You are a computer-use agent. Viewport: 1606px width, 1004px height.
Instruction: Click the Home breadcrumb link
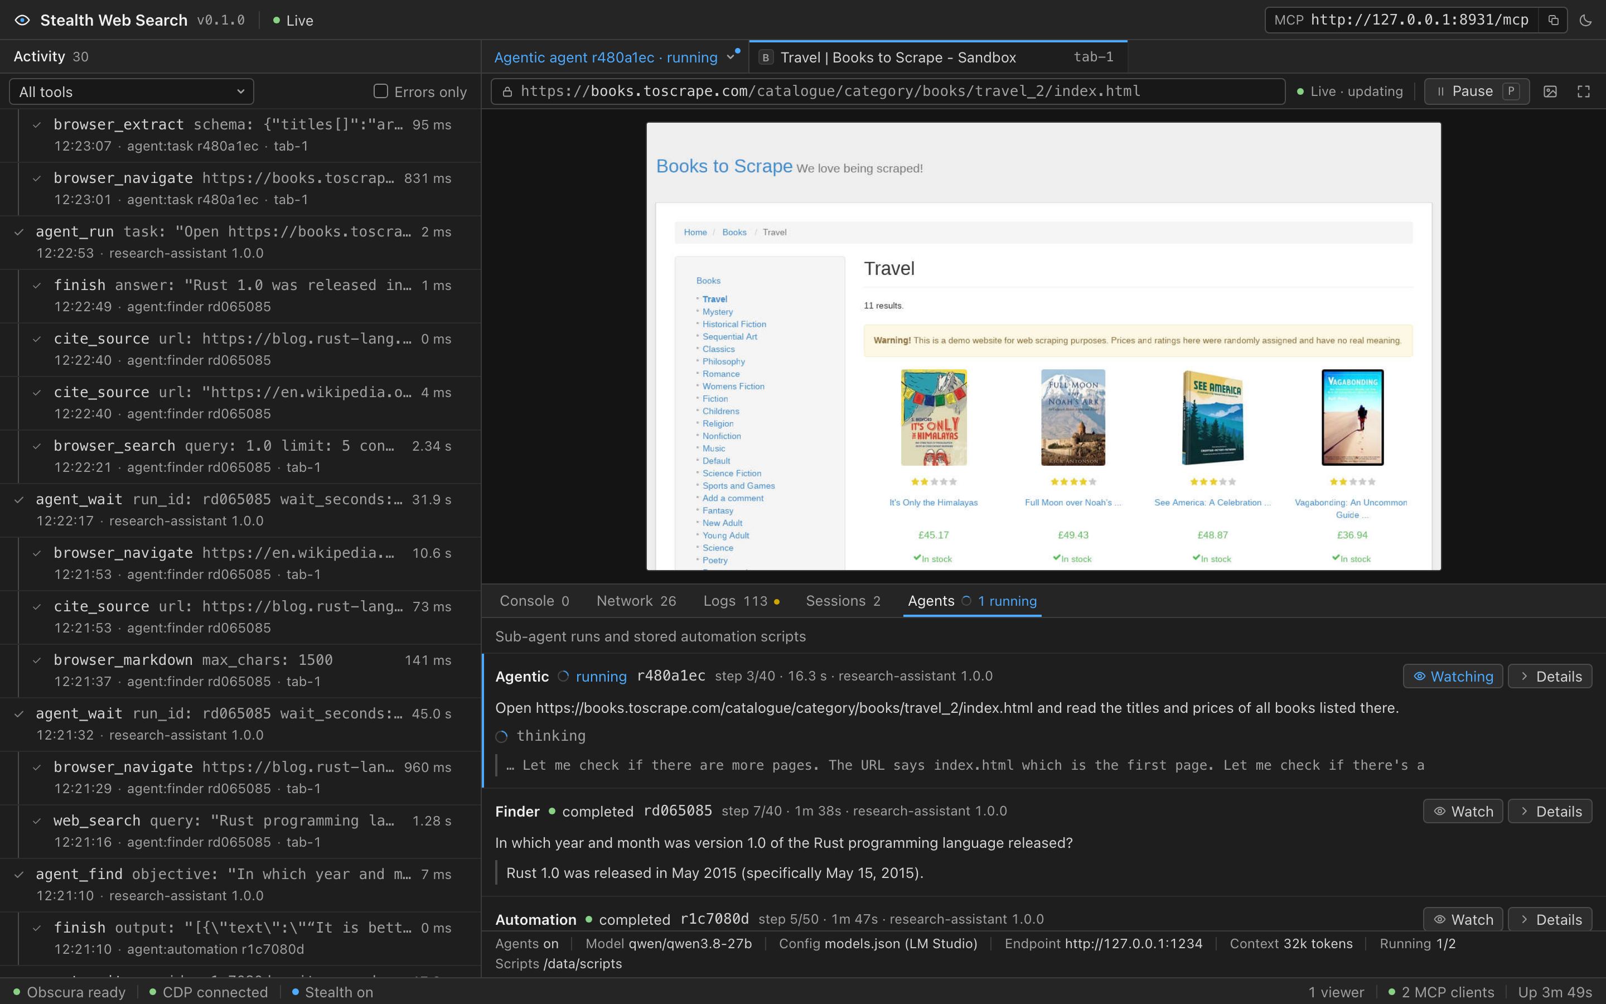(x=695, y=233)
